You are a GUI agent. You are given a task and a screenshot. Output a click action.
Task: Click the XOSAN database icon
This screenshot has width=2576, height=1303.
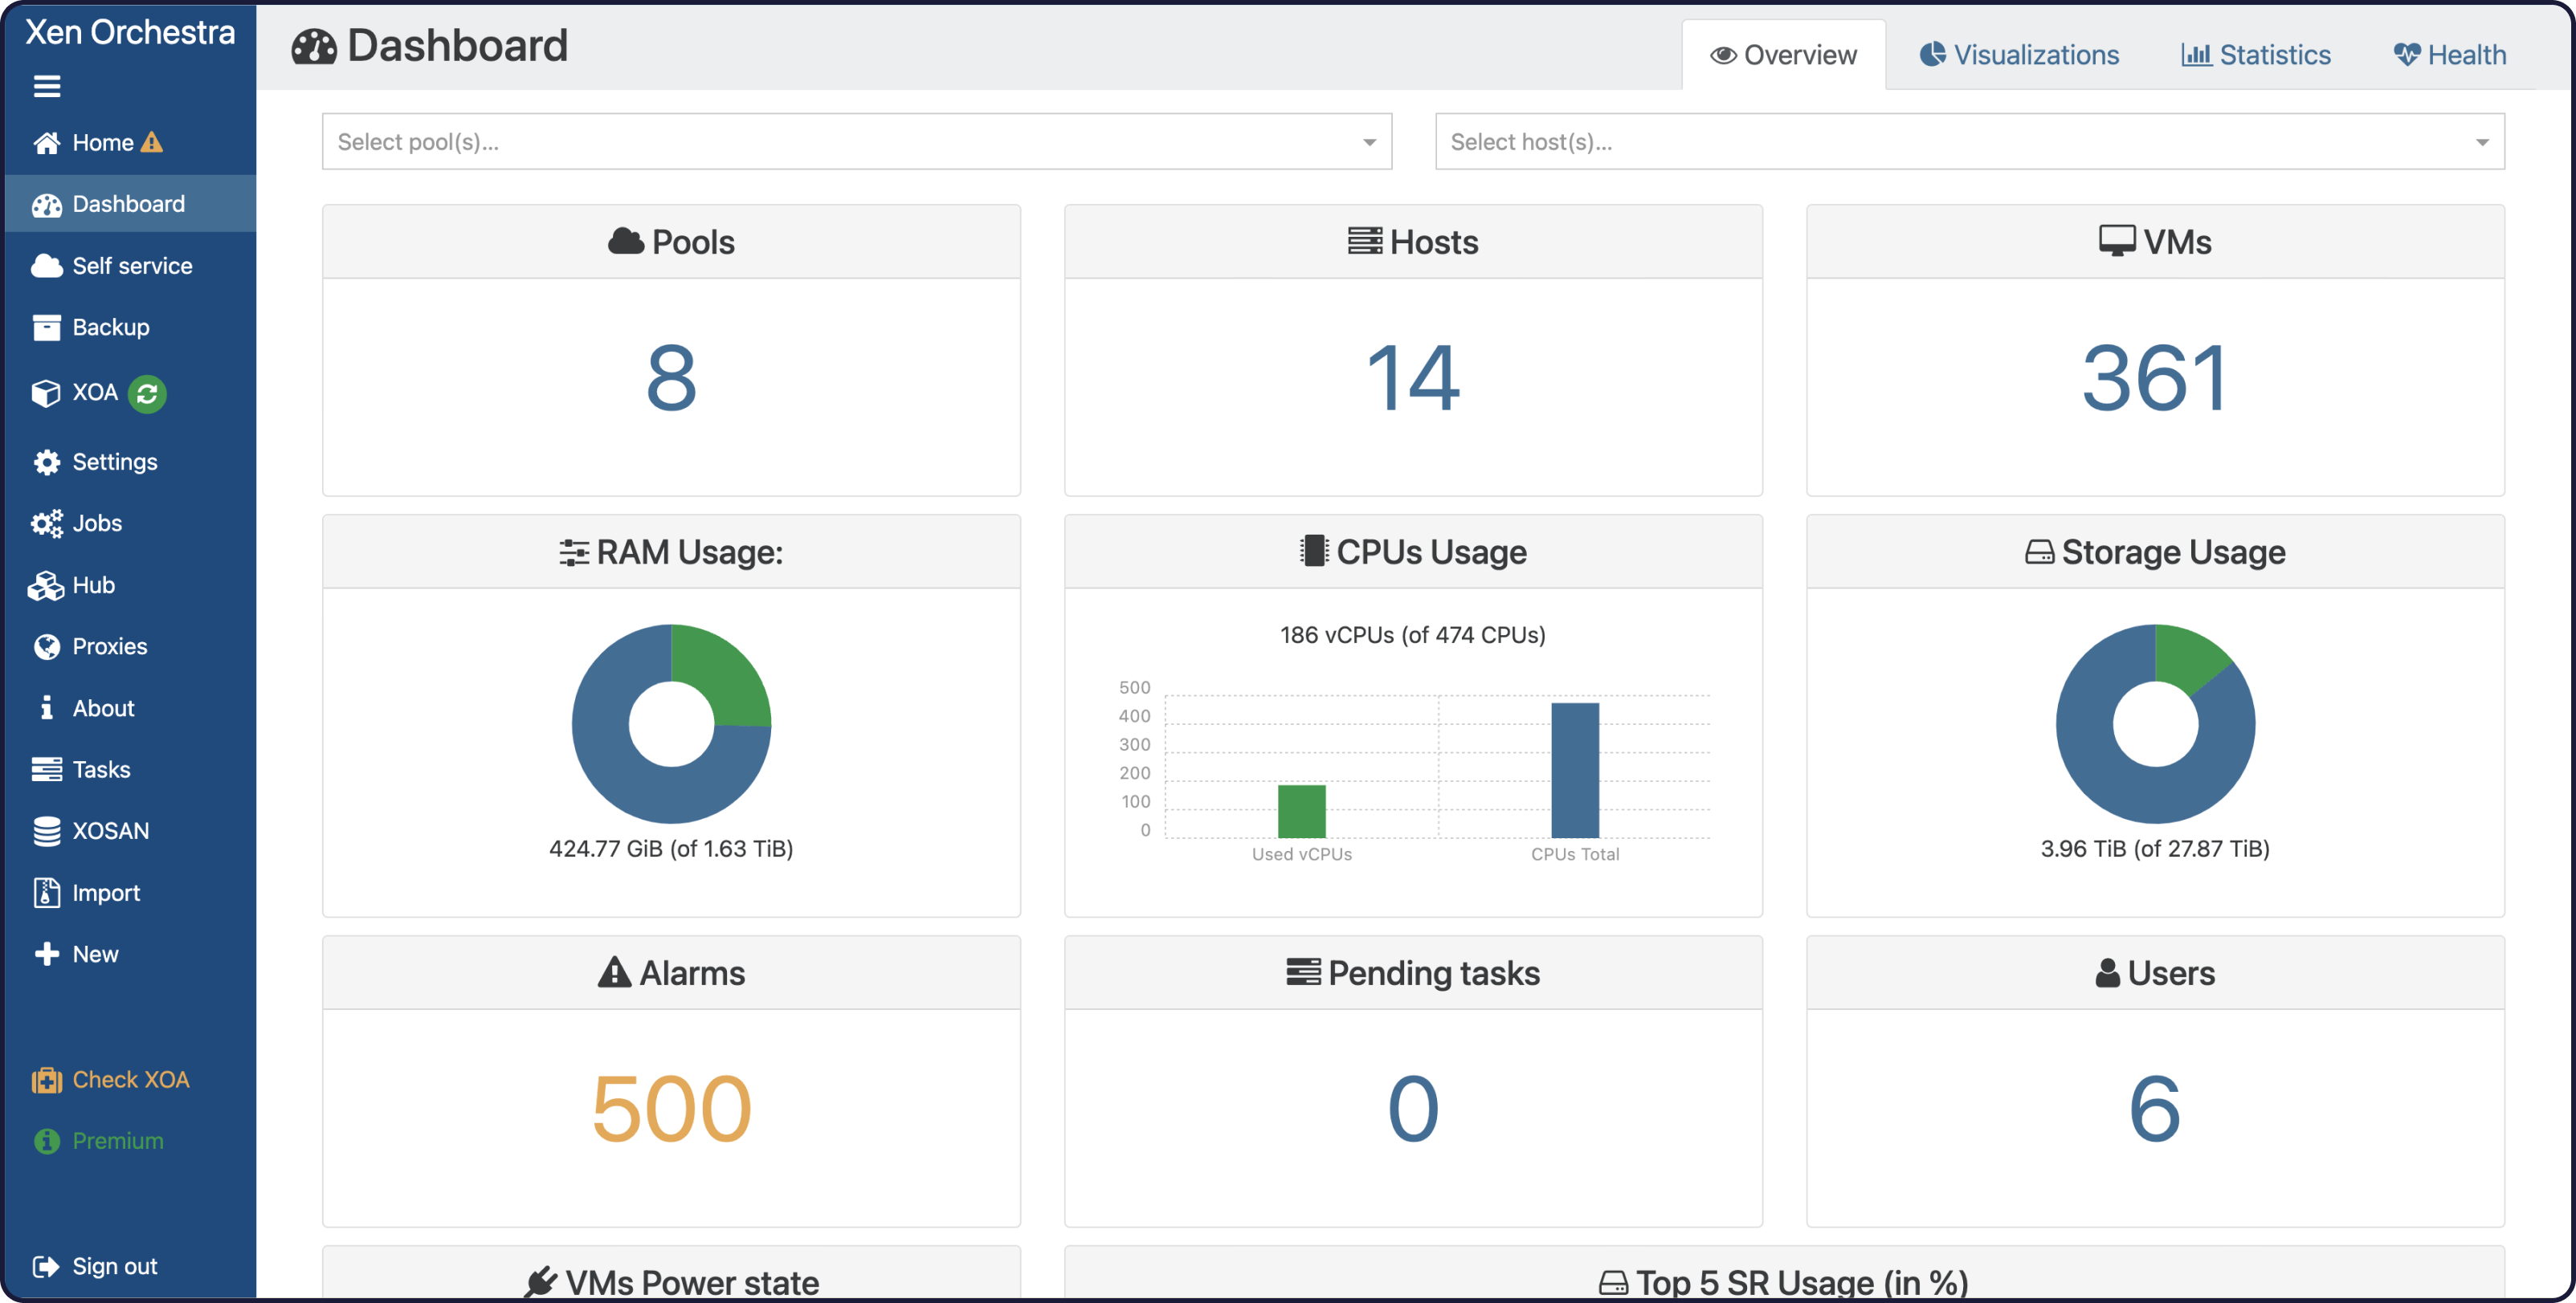[x=47, y=832]
